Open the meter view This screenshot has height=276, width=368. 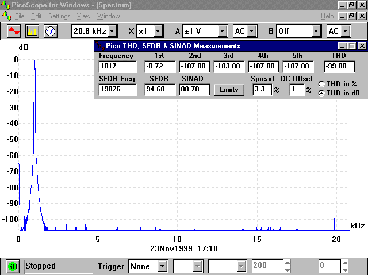pyautogui.click(x=50, y=30)
